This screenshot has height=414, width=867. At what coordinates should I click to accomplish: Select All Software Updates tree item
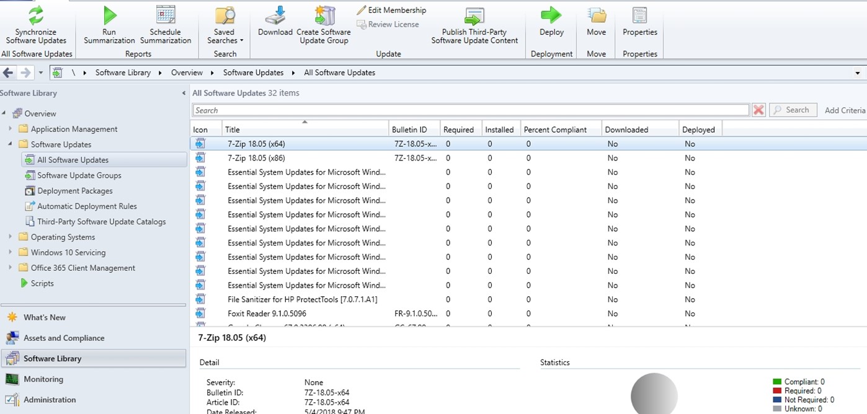(x=104, y=160)
